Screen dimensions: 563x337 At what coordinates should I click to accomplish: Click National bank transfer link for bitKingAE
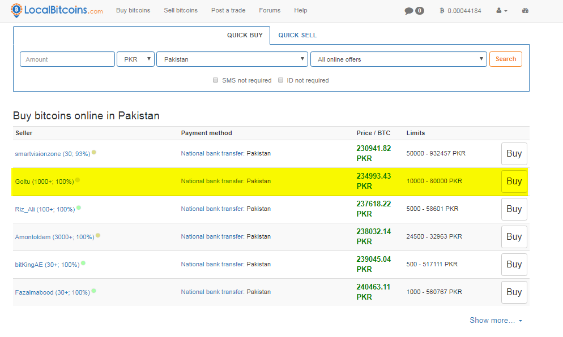[x=212, y=264]
